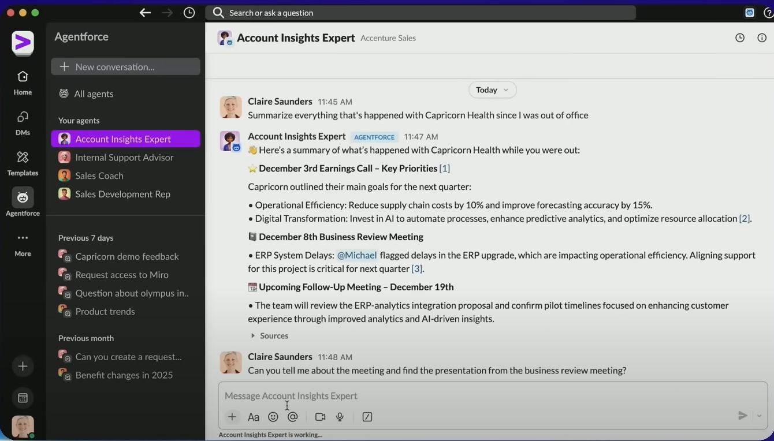Open Request access to Miro conversation

click(x=125, y=275)
